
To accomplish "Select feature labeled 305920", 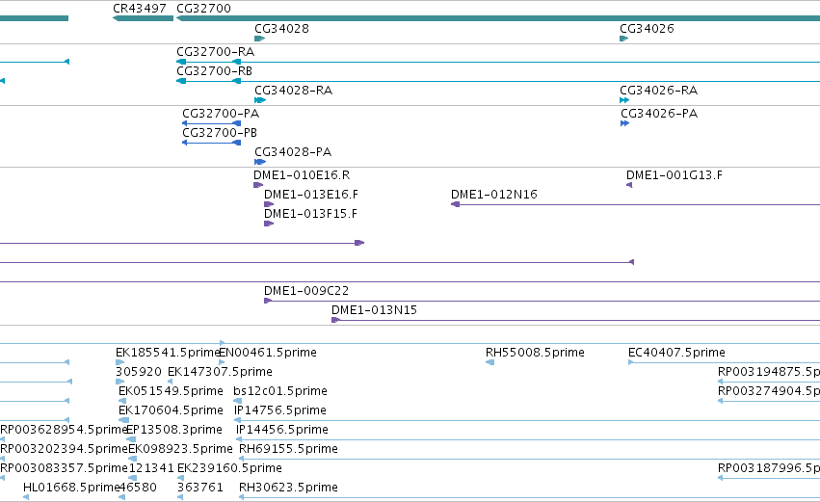I will coord(139,372).
